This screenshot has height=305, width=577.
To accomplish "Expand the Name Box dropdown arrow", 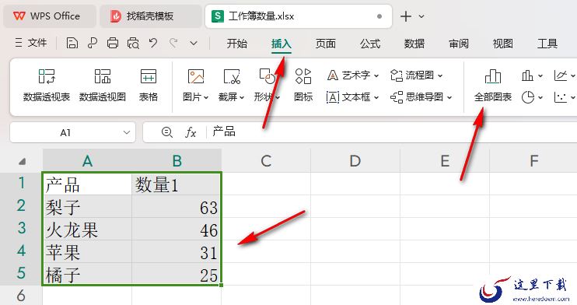I will pyautogui.click(x=127, y=132).
